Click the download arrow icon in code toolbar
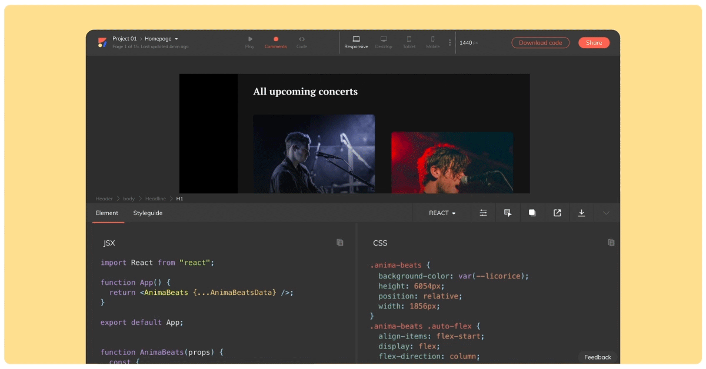Image resolution: width=706 pixels, height=369 pixels. (x=581, y=213)
